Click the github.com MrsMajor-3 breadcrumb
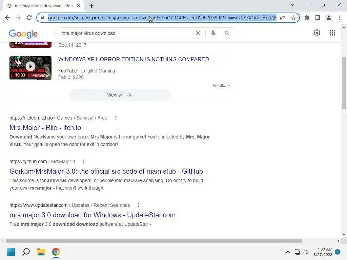This screenshot has width=347, height=260. click(x=42, y=161)
